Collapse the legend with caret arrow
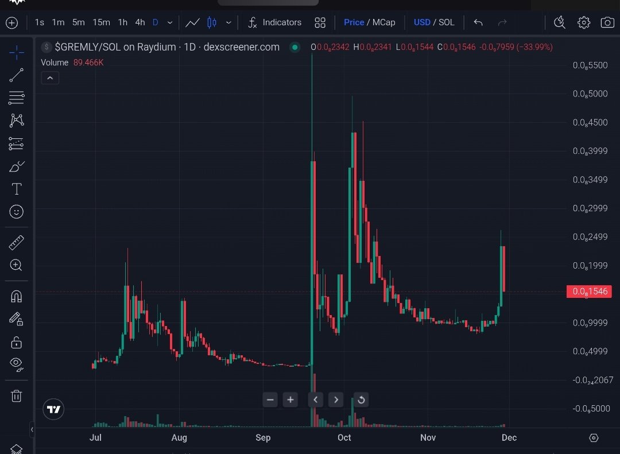Image resolution: width=620 pixels, height=454 pixels. coord(50,77)
